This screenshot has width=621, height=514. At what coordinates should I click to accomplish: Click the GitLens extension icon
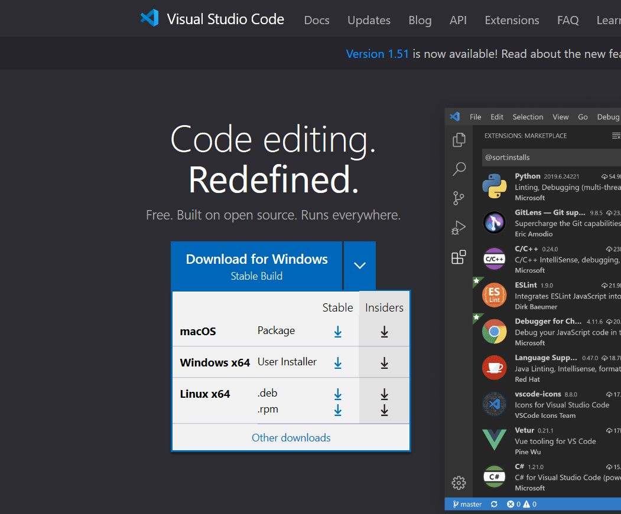tap(495, 222)
